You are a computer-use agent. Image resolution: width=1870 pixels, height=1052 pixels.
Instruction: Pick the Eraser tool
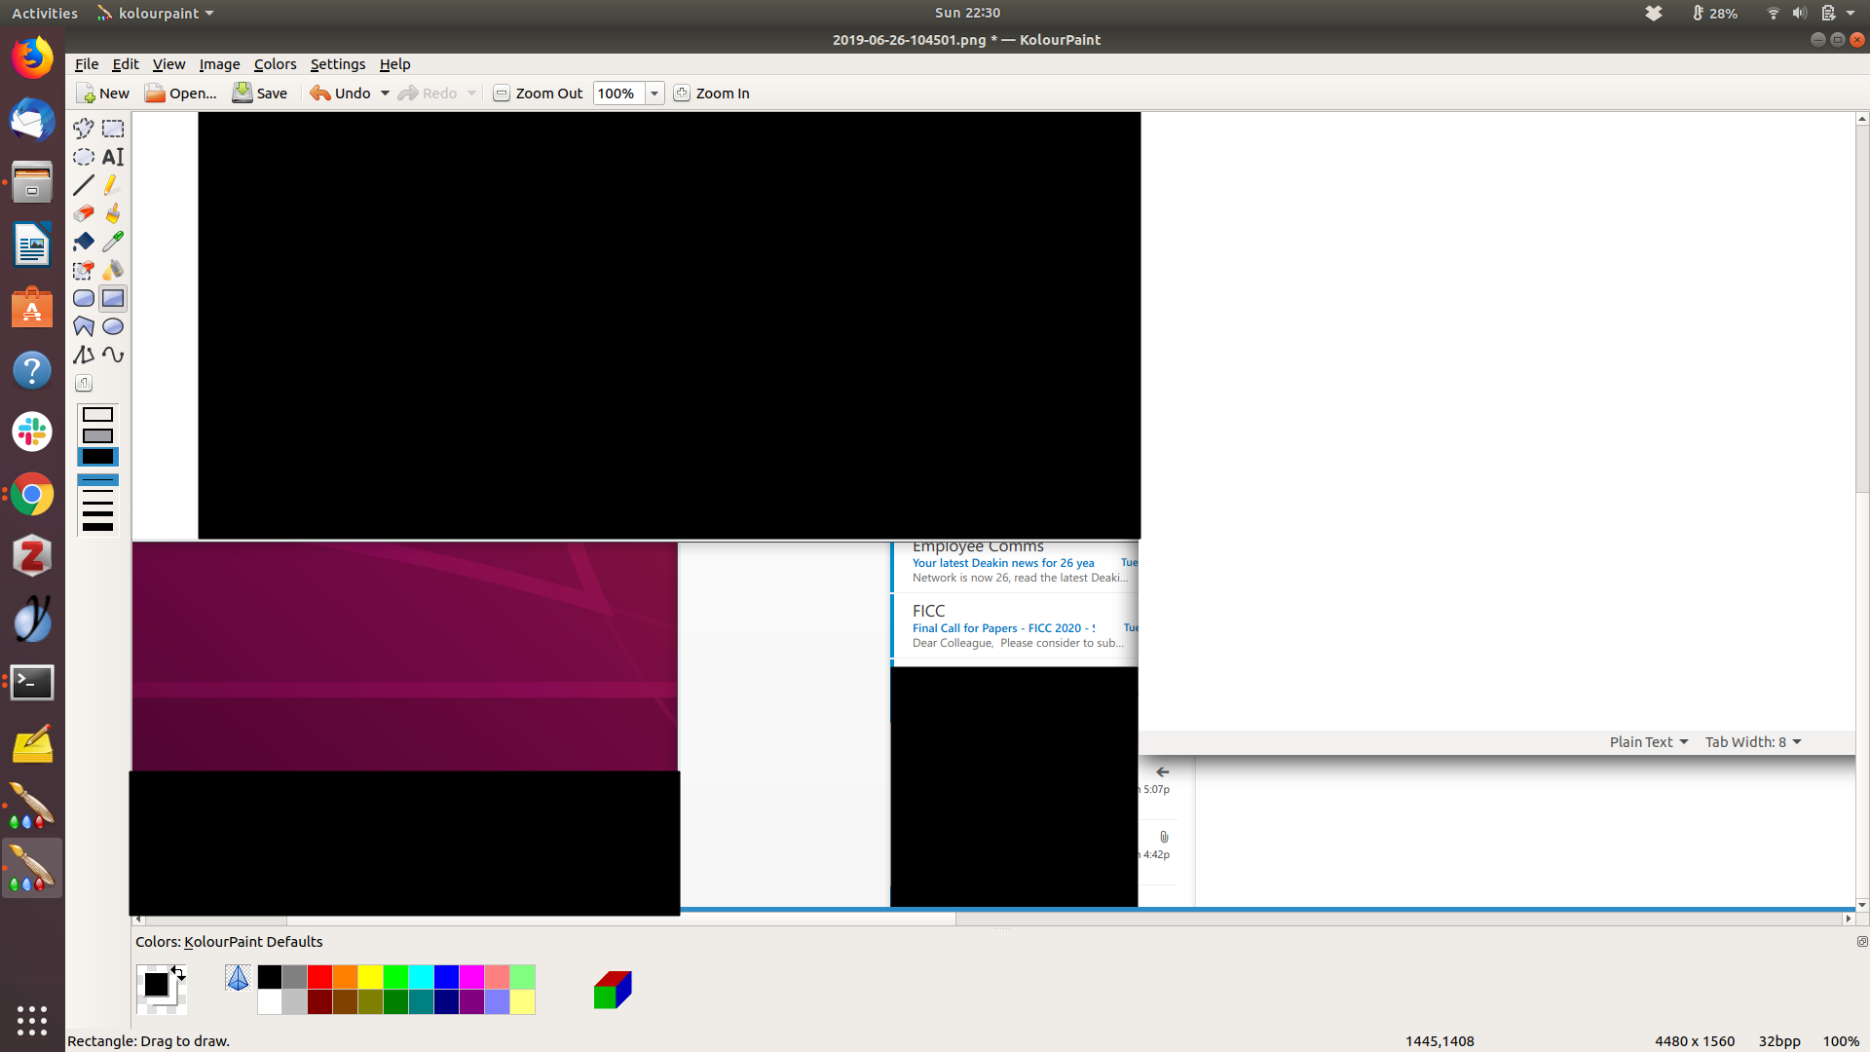click(x=84, y=213)
